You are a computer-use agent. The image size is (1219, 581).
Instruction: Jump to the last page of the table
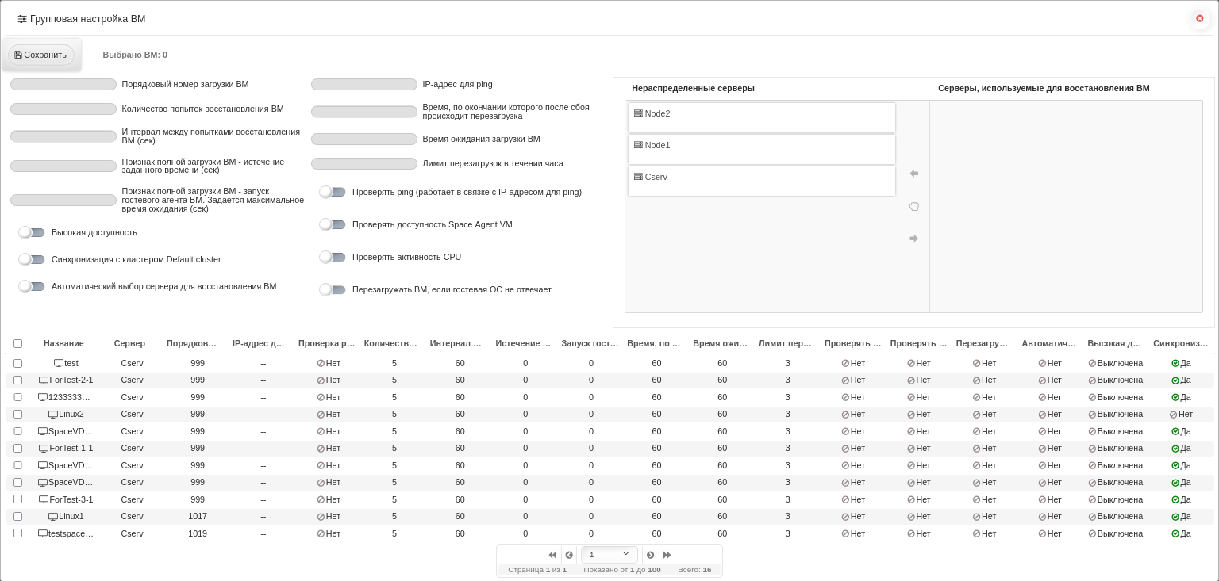[x=667, y=555]
